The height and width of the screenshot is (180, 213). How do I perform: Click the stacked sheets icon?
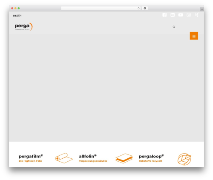(124, 158)
